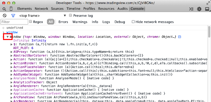Image resolution: width=211 pixels, height=102 pixels.
Task: Toggle the blue filter funnel icon
Action: pos(13,16)
